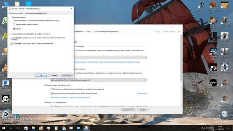
Task: Switch to Chrome on the taskbar
Action: [64, 128]
